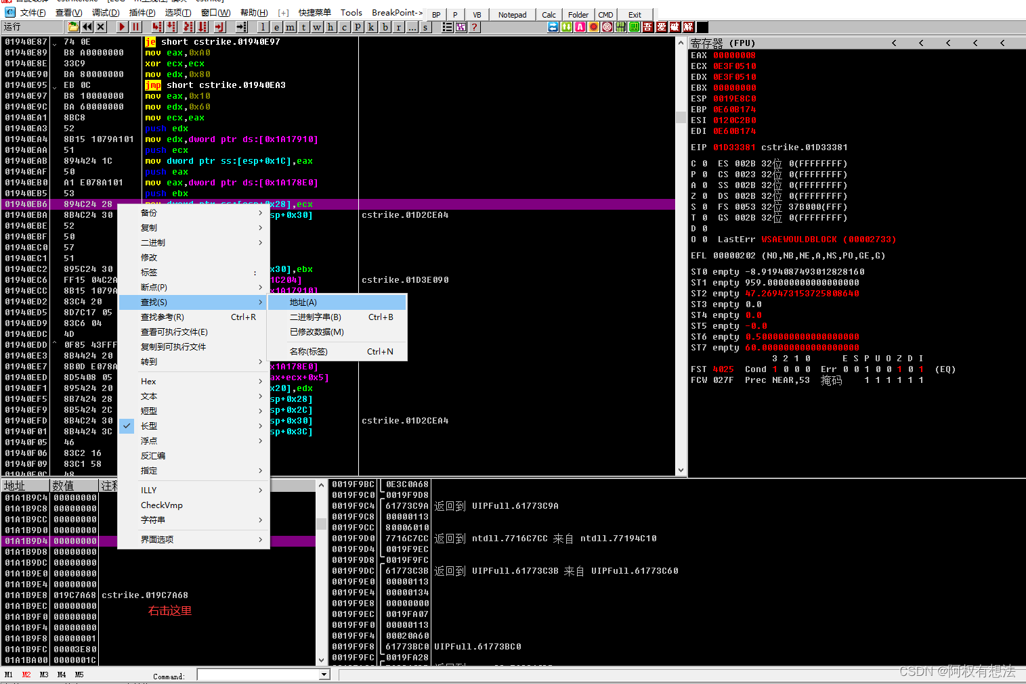Select CheckVmp in context menu
1026x684 pixels.
[194, 505]
